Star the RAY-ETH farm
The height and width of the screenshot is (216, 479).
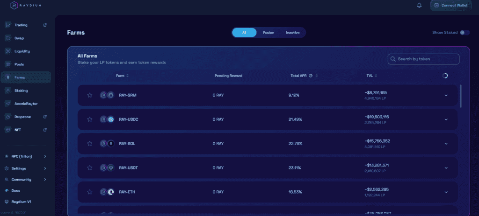click(89, 192)
